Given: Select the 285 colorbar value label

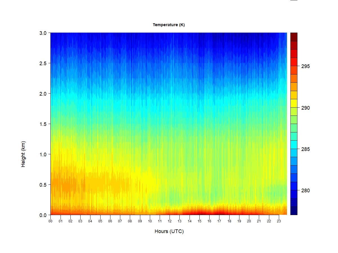Looking at the screenshot, I should click(306, 149).
